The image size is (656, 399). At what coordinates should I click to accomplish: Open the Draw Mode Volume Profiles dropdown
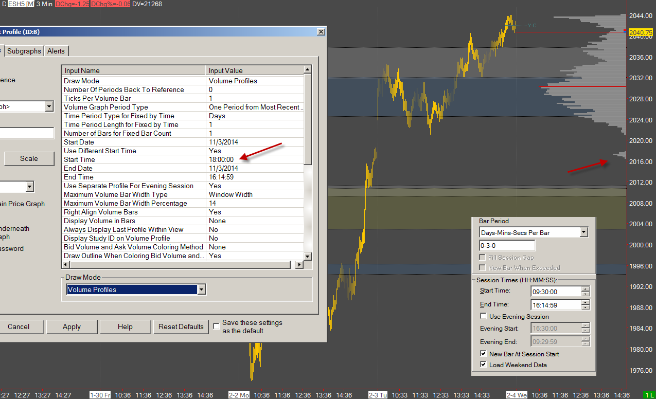[201, 290]
